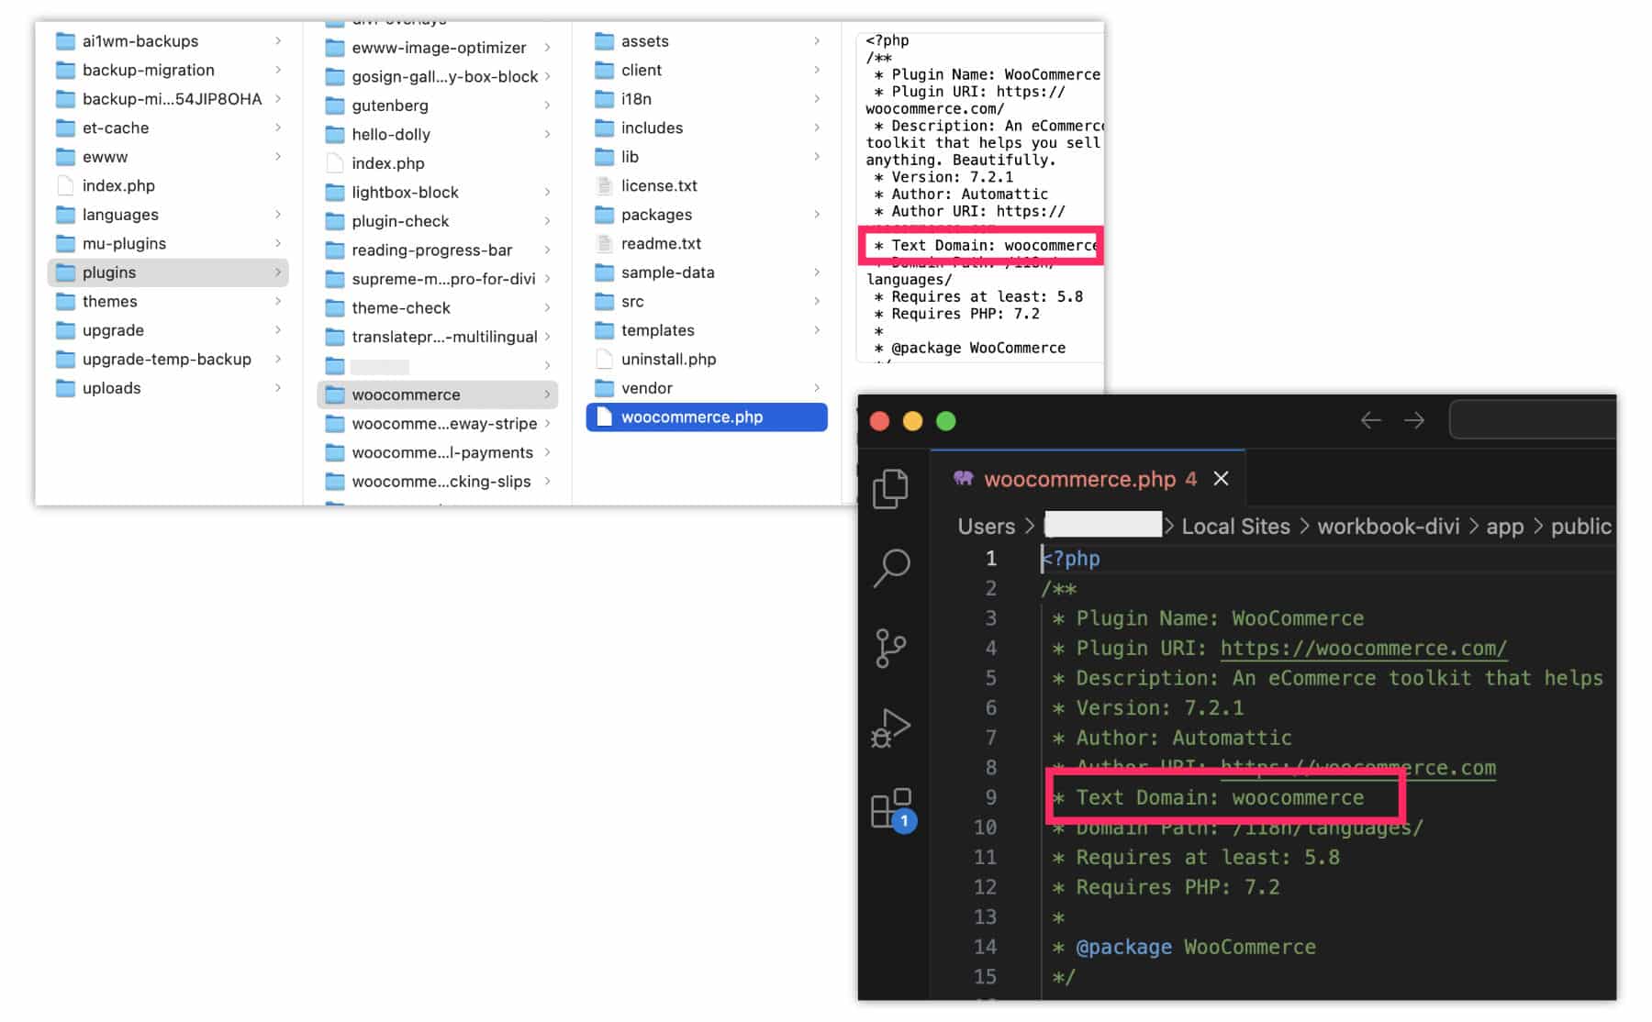Select the vendor folder in woocommerce
The image size is (1652, 1022).
point(707,388)
